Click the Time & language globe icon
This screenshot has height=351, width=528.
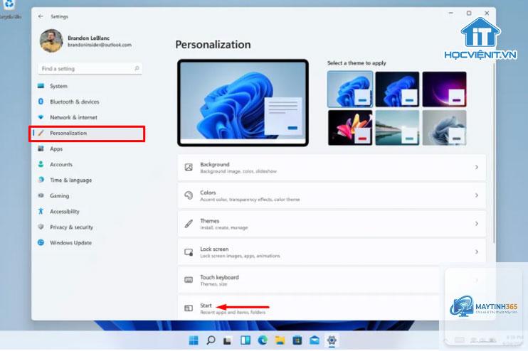[x=41, y=180]
